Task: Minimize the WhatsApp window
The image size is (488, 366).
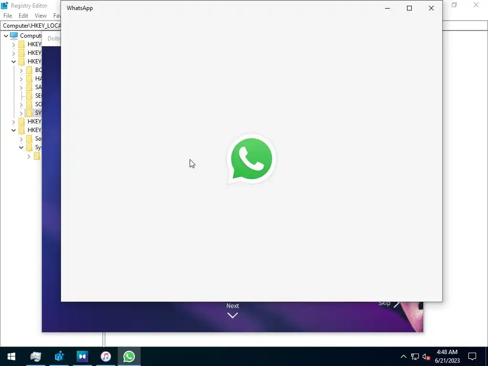Action: point(387,8)
